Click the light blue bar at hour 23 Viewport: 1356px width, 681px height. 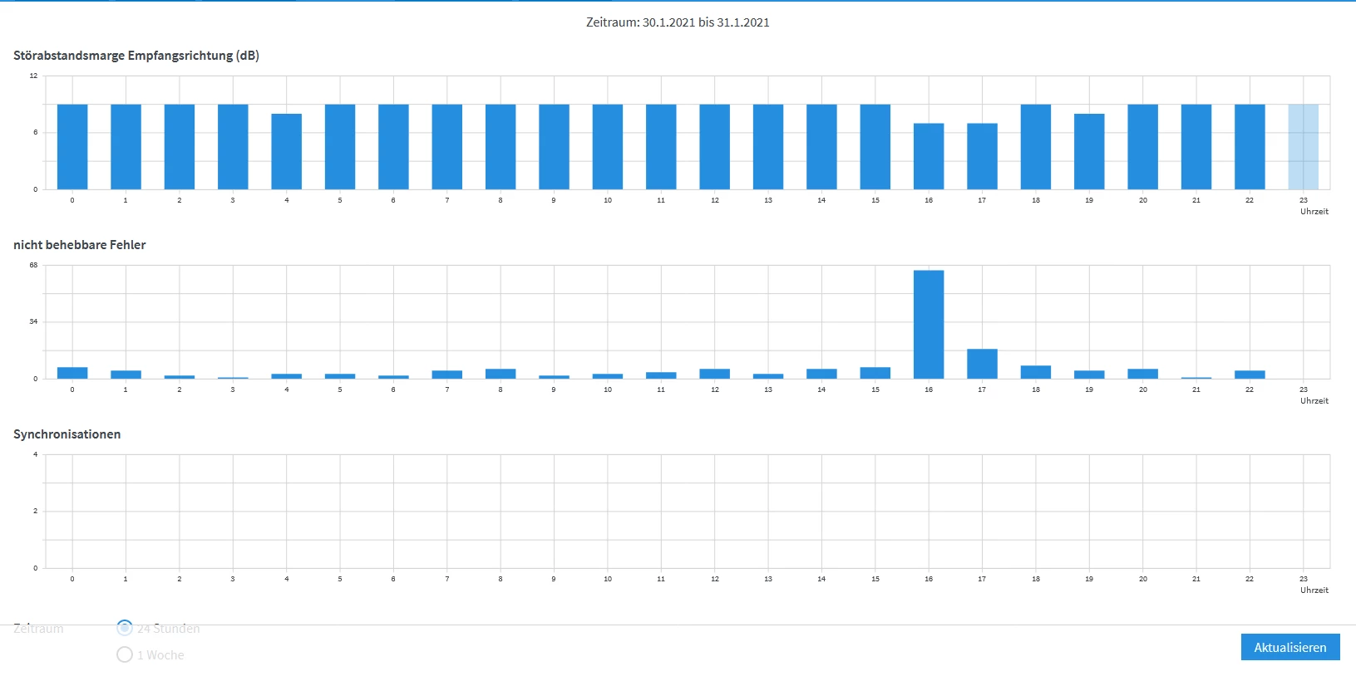(x=1304, y=147)
